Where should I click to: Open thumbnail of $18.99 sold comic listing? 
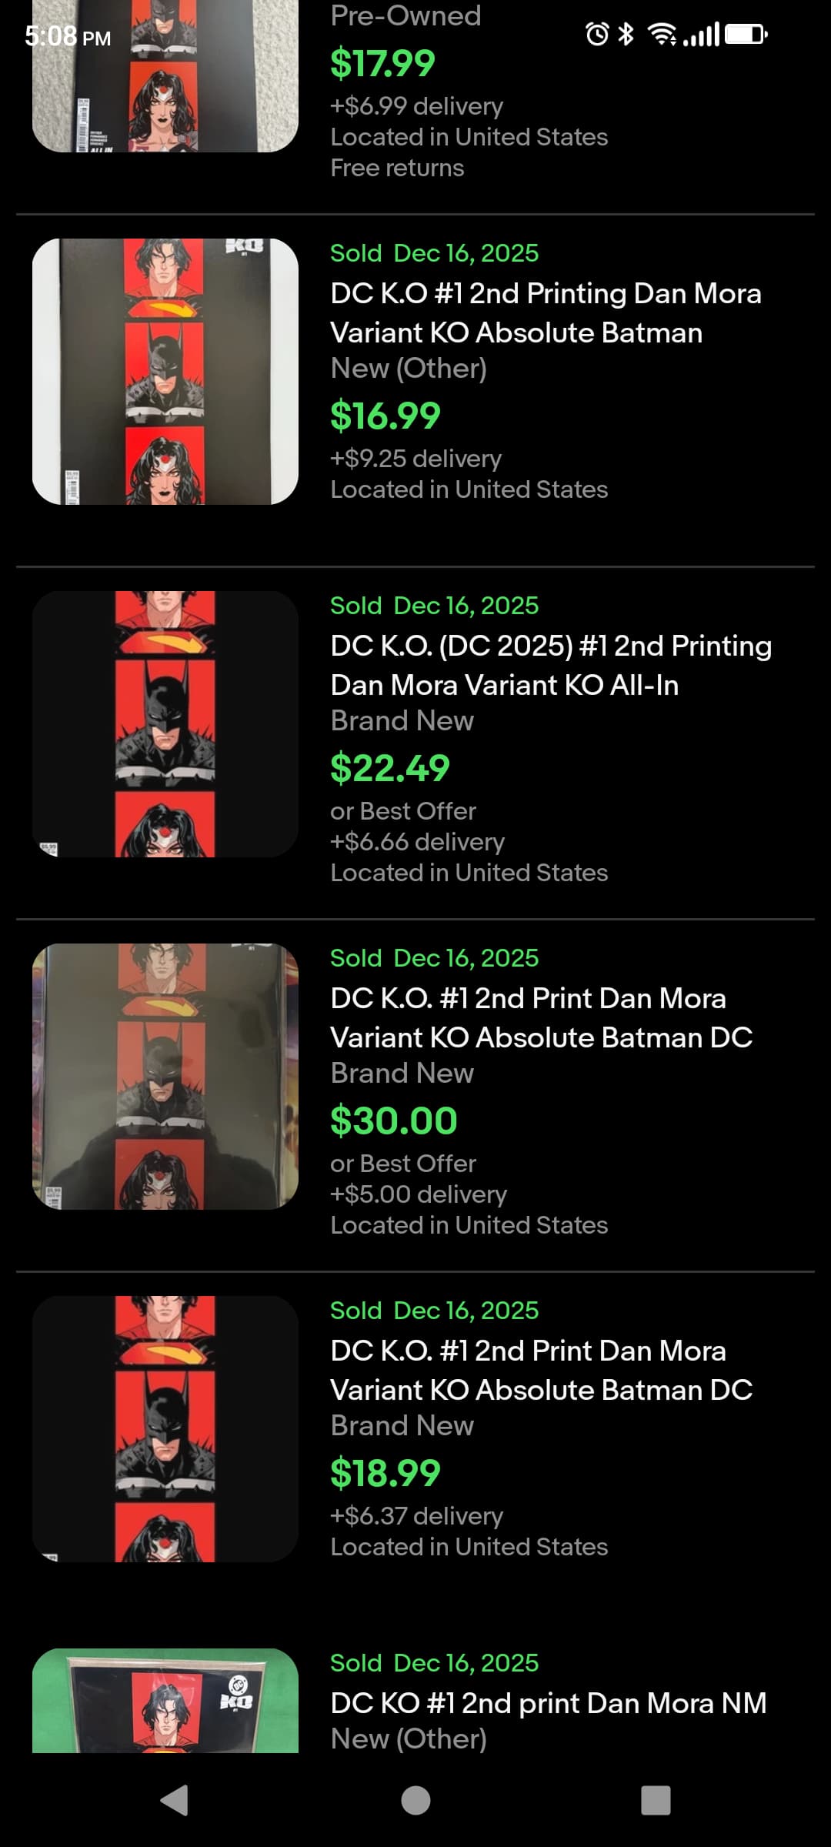click(x=165, y=1429)
